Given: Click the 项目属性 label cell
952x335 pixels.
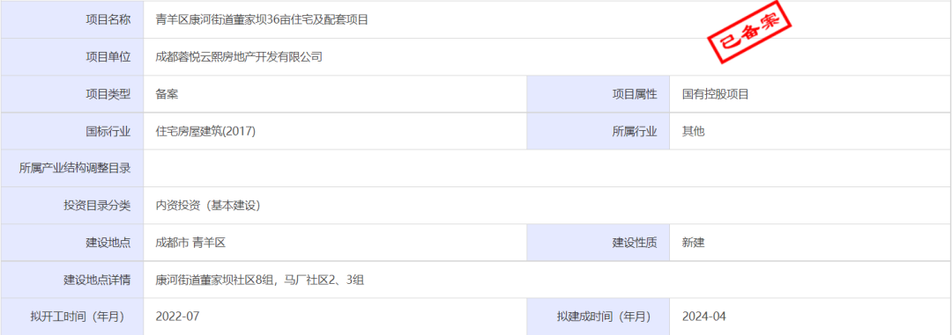Looking at the screenshot, I should point(598,94).
